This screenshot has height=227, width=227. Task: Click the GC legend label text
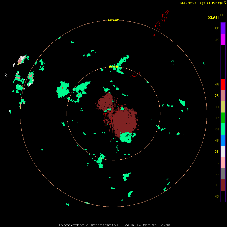click(x=216, y=174)
